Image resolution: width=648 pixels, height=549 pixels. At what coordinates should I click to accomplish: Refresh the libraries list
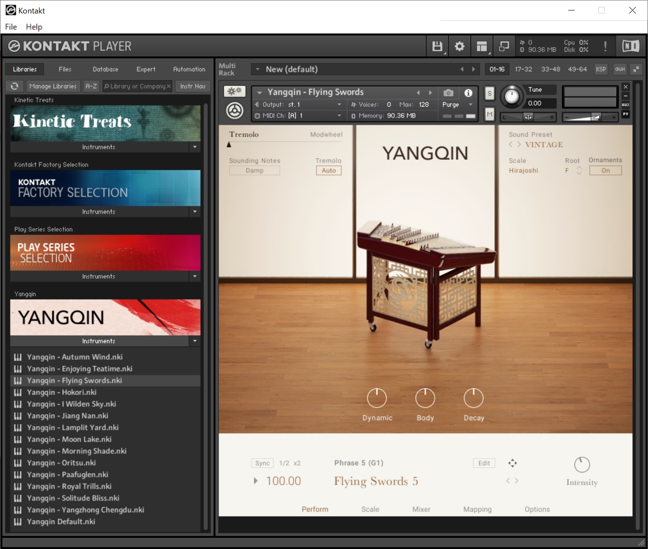14,86
